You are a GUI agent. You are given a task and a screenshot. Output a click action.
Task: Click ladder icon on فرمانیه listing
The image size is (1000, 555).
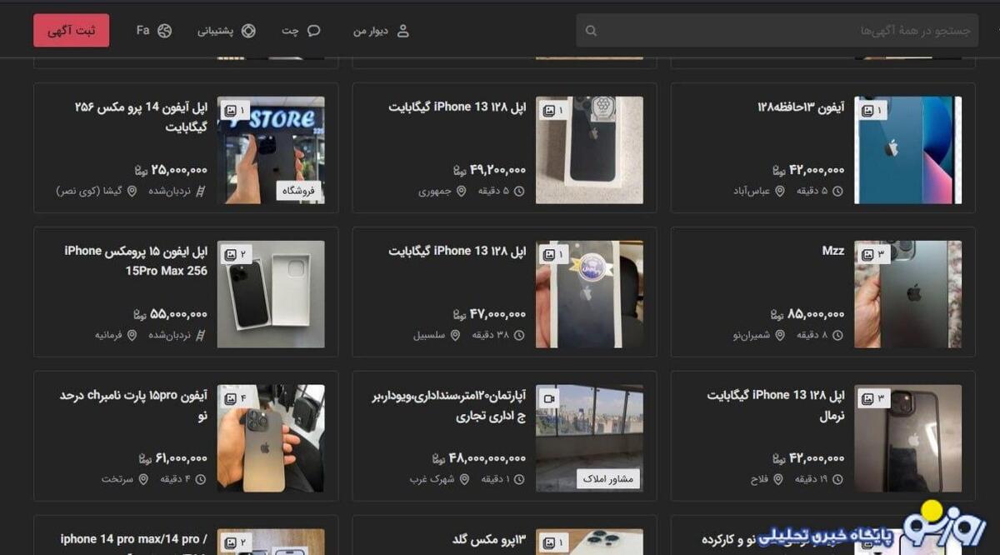click(201, 335)
